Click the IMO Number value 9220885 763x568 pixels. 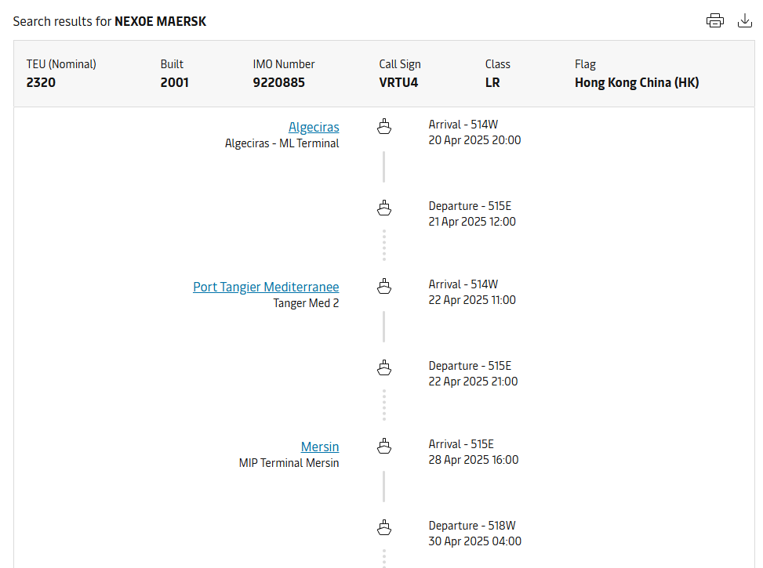(x=278, y=82)
